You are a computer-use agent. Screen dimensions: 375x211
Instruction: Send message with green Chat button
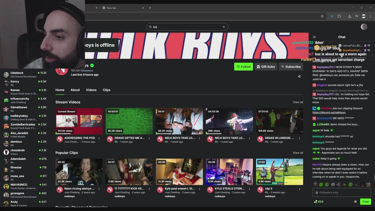point(366,202)
